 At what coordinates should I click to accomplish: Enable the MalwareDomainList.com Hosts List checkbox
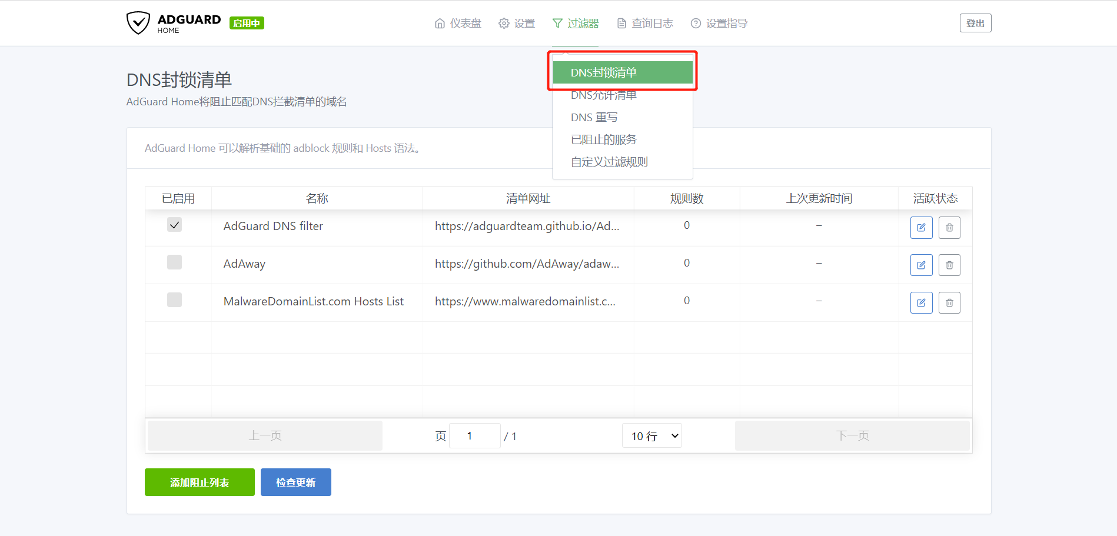tap(174, 300)
